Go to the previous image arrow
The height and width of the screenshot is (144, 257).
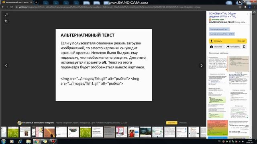[6, 66]
